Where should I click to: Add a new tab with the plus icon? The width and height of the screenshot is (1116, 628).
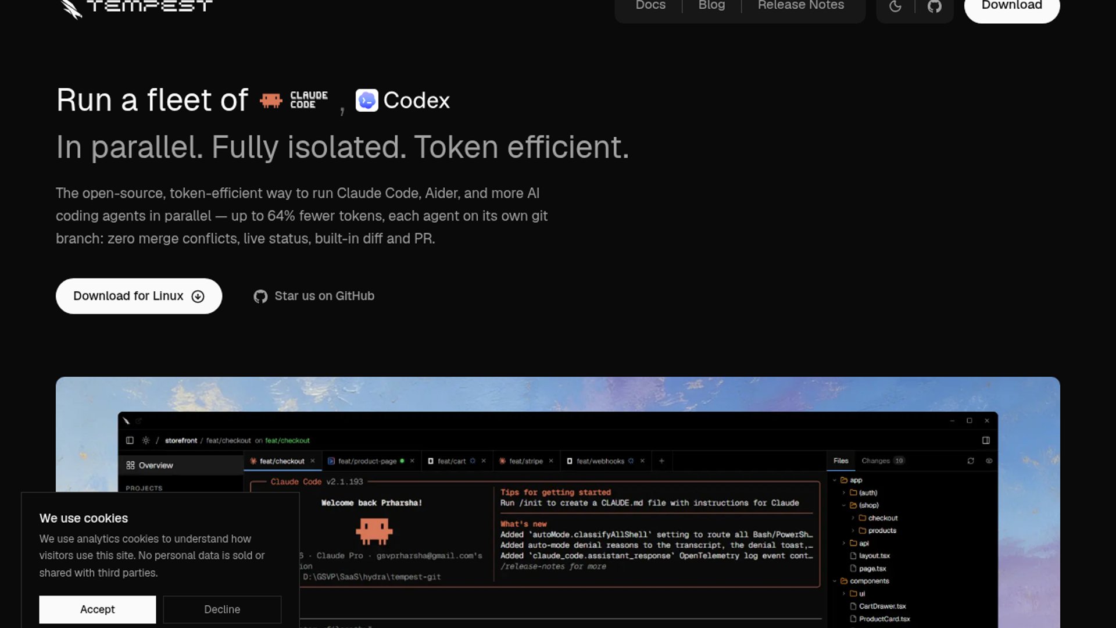[661, 461]
